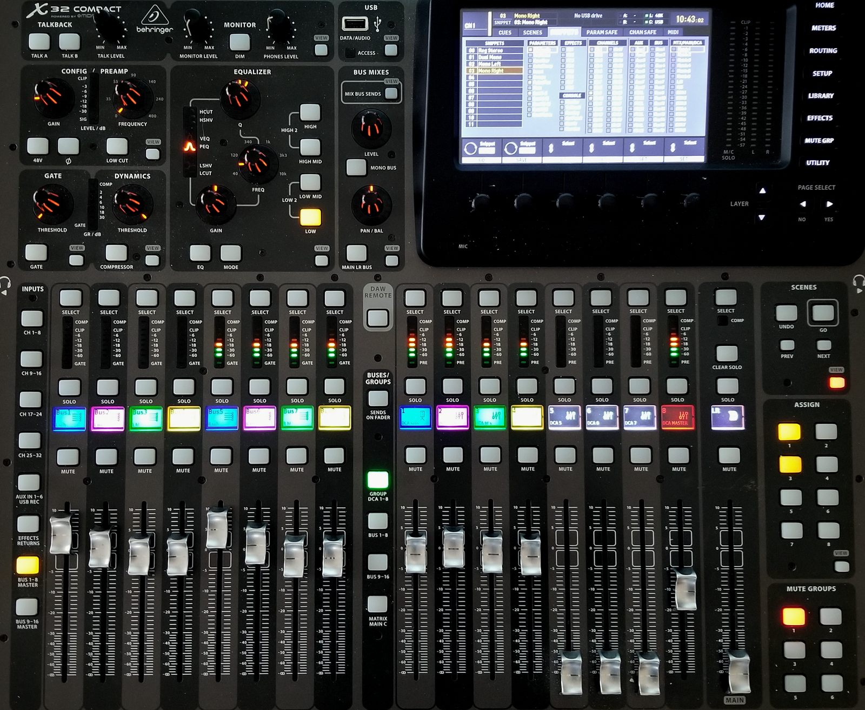Click the Bus1 channel fader

pyautogui.click(x=61, y=534)
